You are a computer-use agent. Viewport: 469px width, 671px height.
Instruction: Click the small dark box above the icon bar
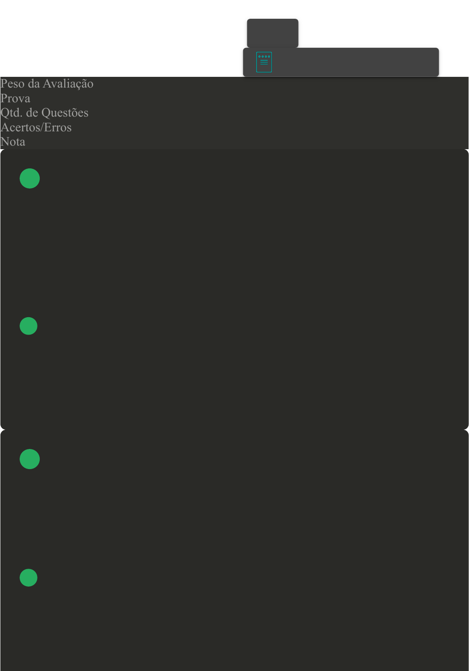pos(273,33)
